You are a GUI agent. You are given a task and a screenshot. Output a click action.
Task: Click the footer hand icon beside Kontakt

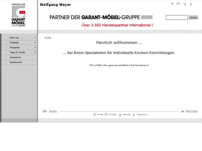point(106,114)
